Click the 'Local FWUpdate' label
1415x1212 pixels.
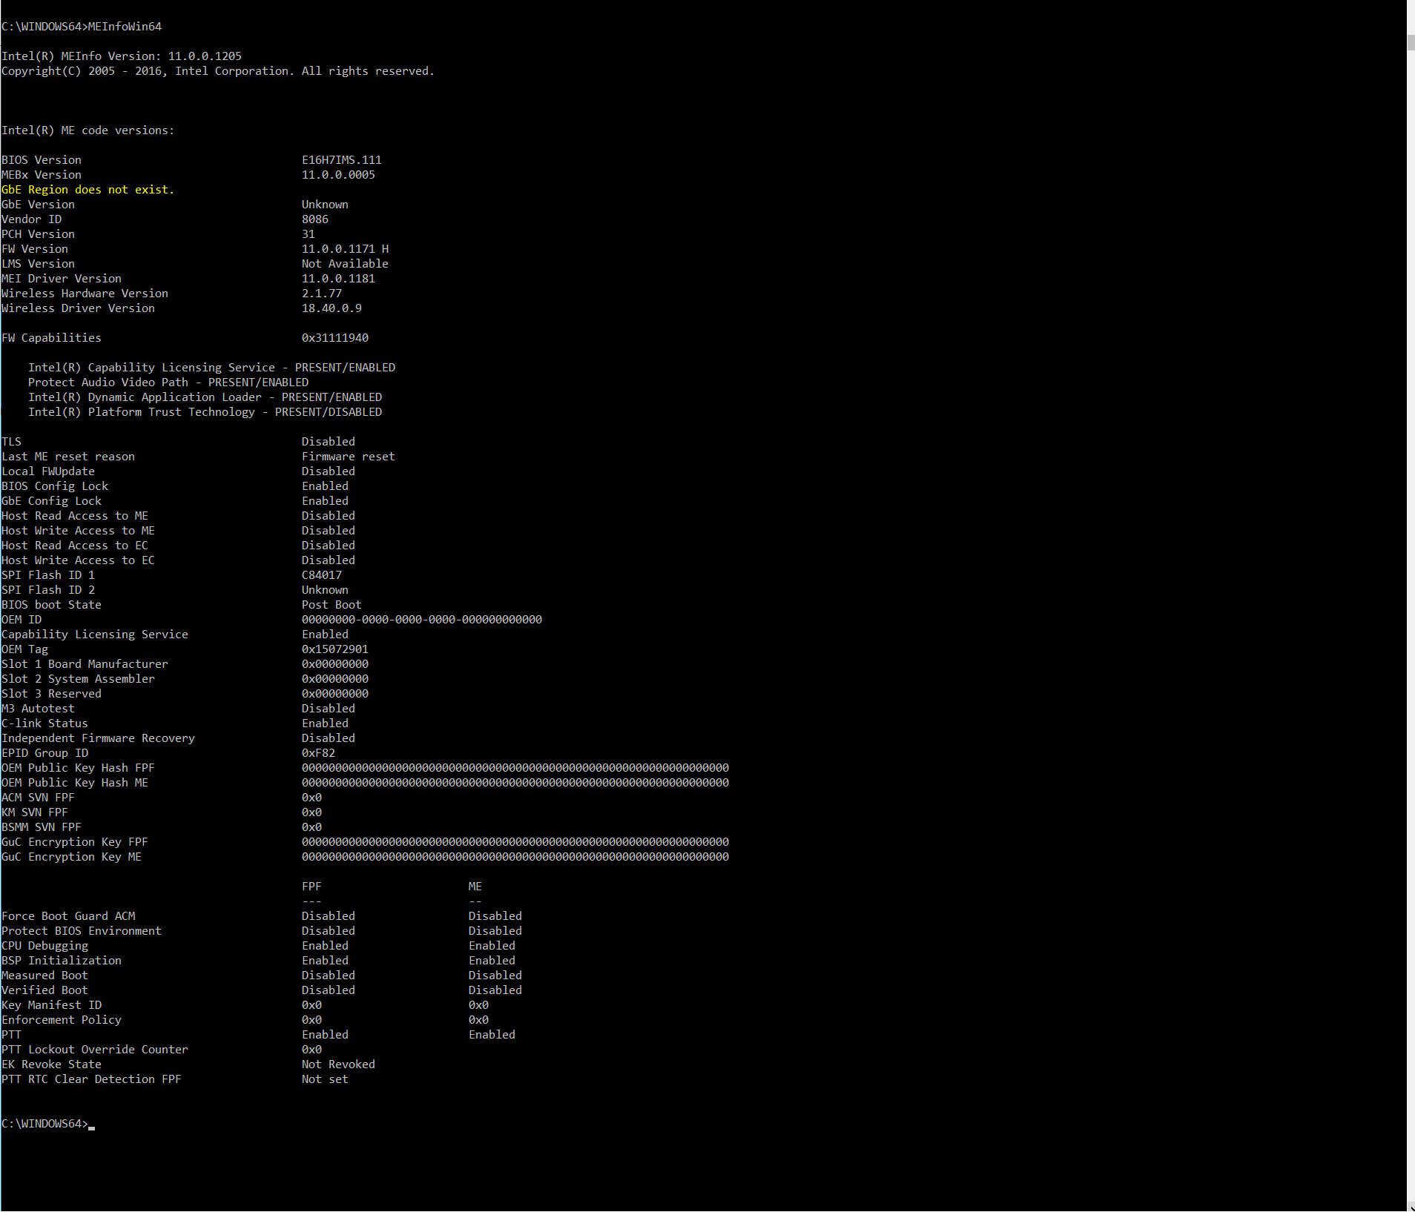[x=48, y=471]
